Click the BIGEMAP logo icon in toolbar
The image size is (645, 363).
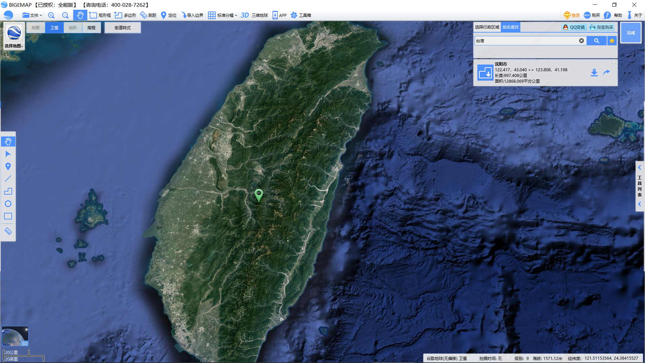click(8, 15)
